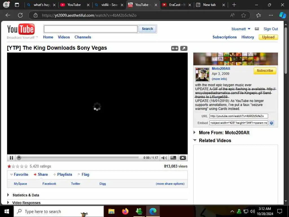Image resolution: width=289 pixels, height=217 pixels.
Task: Share the video to MySpace
Action: (x=20, y=184)
